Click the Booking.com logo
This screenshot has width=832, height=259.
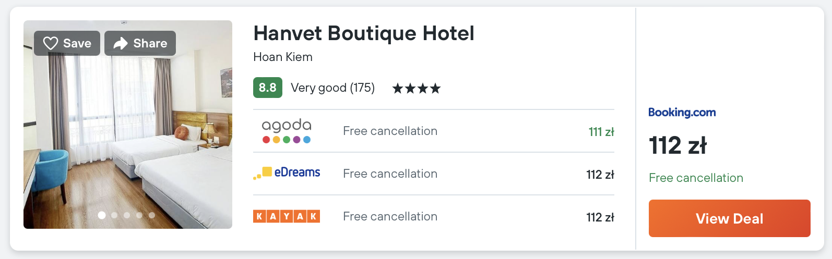[x=682, y=113]
